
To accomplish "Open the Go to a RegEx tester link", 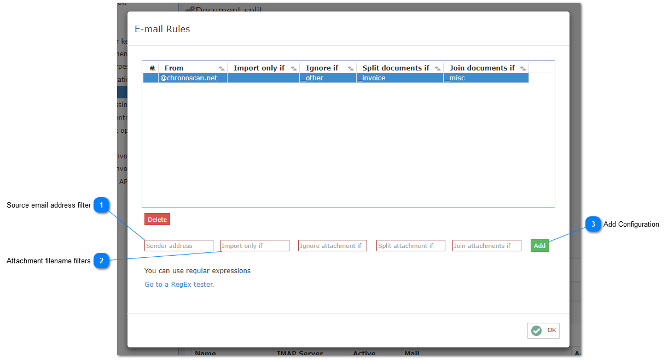I will 179,284.
